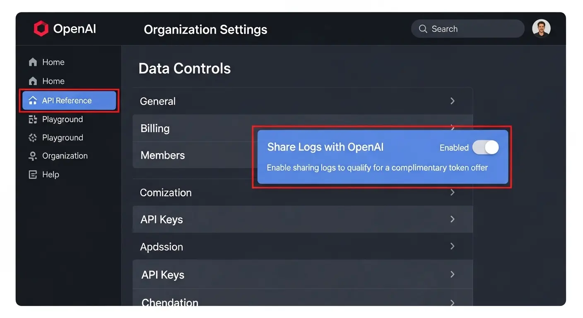
Task: Expand the Apdssion row chevron
Action: coord(452,246)
